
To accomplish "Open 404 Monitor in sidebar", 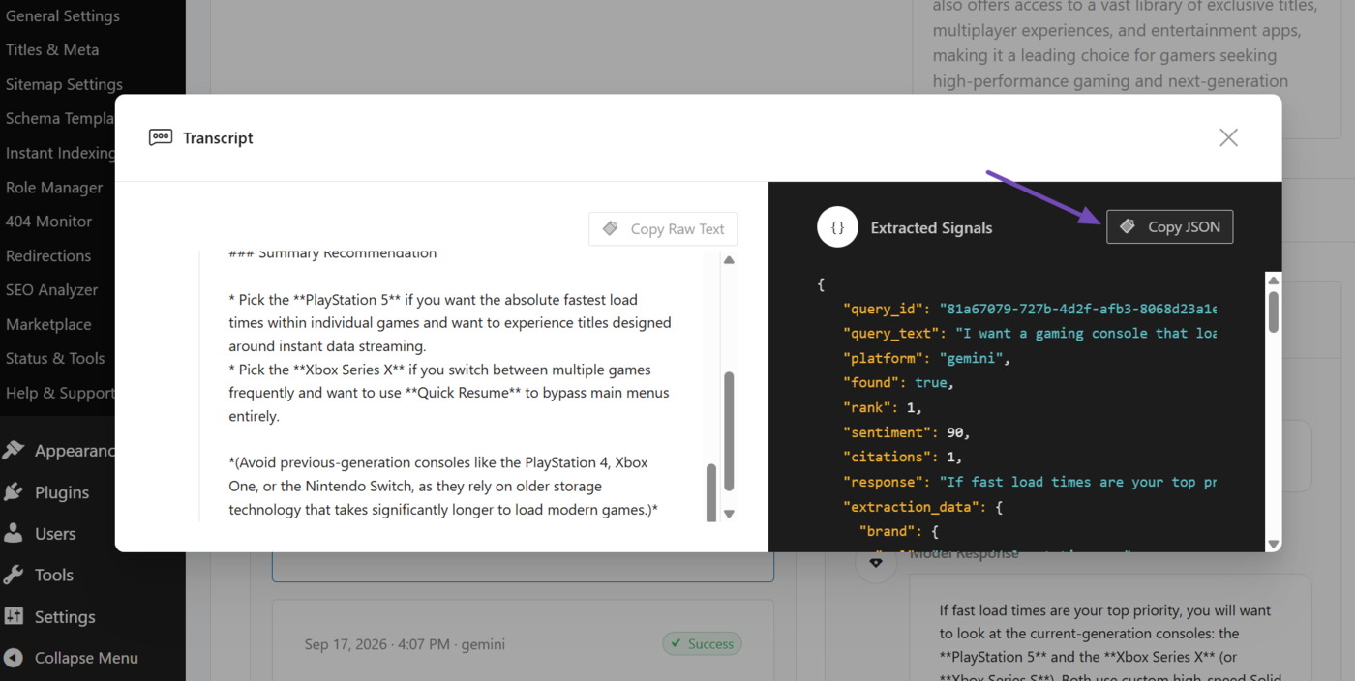I will coord(49,221).
